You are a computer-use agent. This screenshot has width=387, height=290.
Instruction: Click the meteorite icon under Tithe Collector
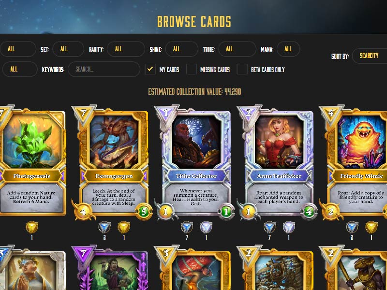point(206,227)
